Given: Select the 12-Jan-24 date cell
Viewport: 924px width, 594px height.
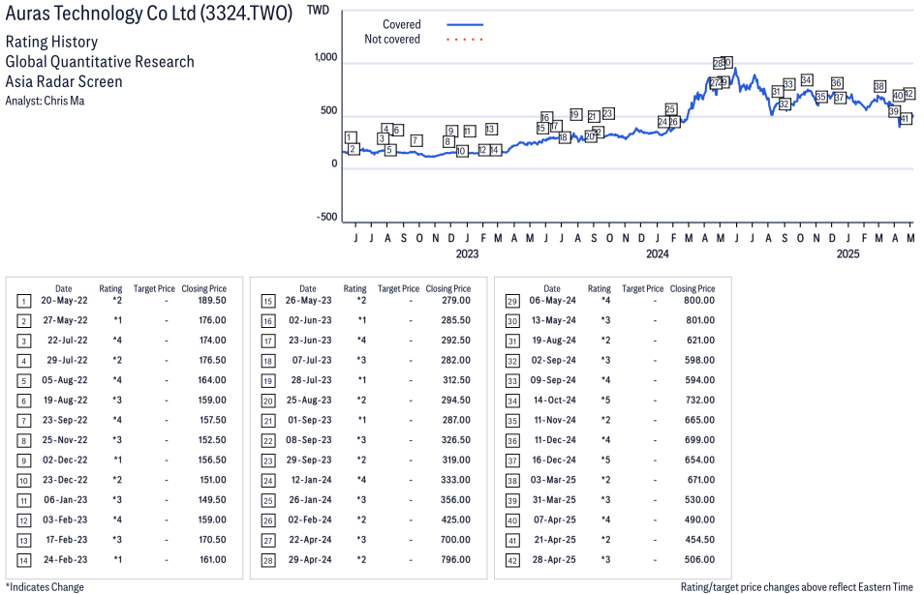Looking at the screenshot, I should pos(311,480).
